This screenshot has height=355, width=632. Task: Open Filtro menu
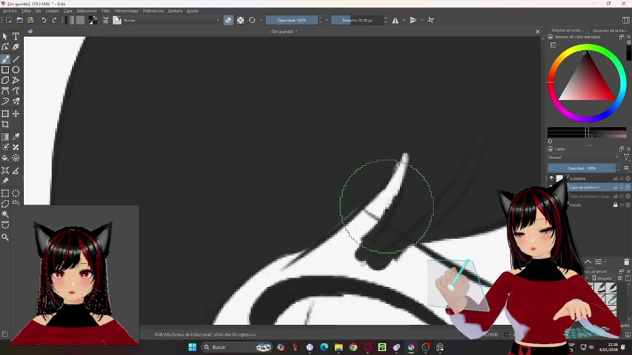point(106,11)
